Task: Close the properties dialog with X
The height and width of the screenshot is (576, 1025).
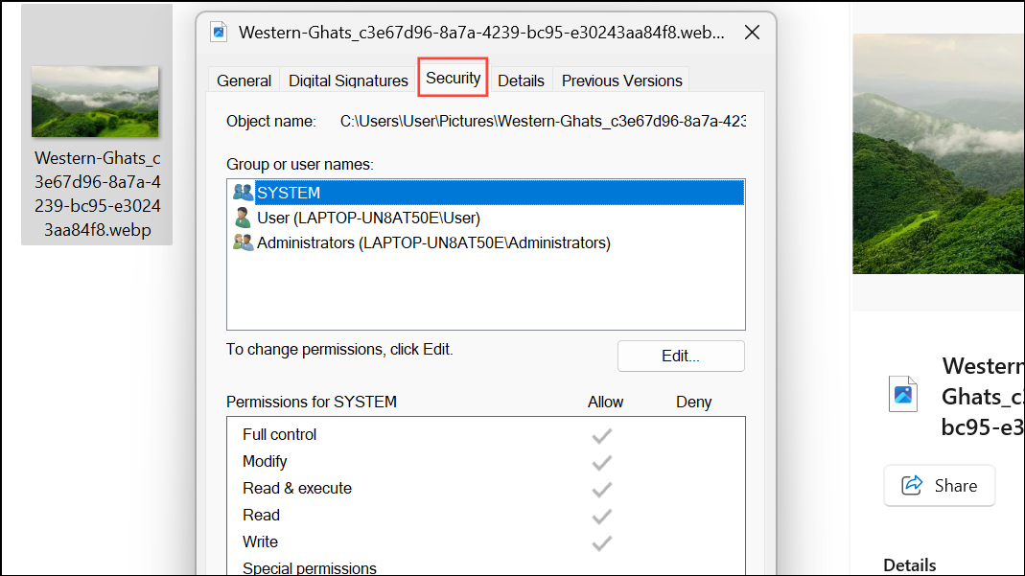Action: pyautogui.click(x=752, y=32)
